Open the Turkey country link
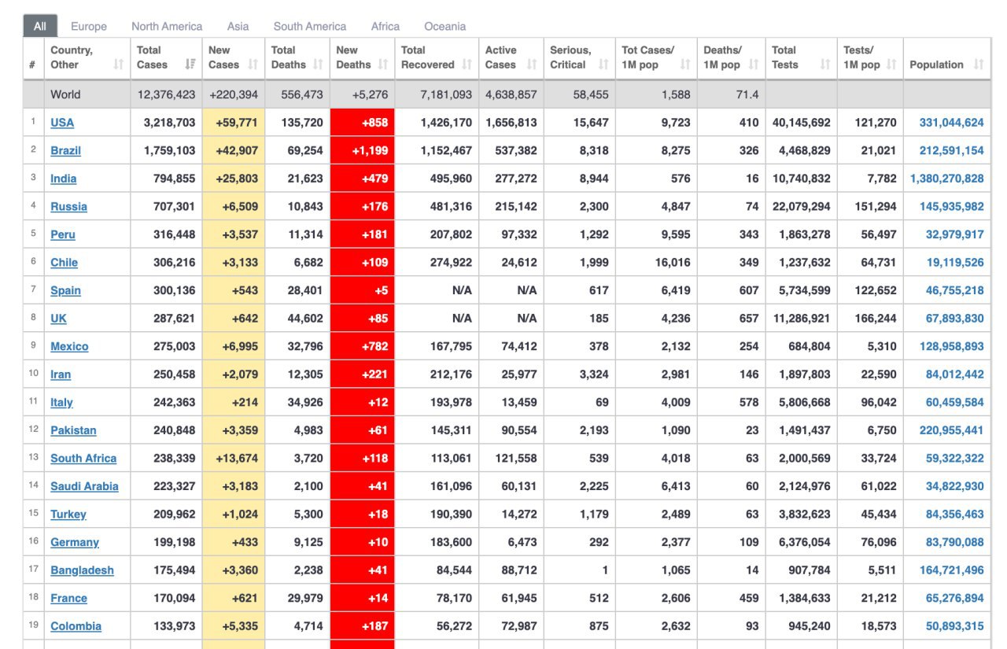1007x649 pixels. [68, 514]
